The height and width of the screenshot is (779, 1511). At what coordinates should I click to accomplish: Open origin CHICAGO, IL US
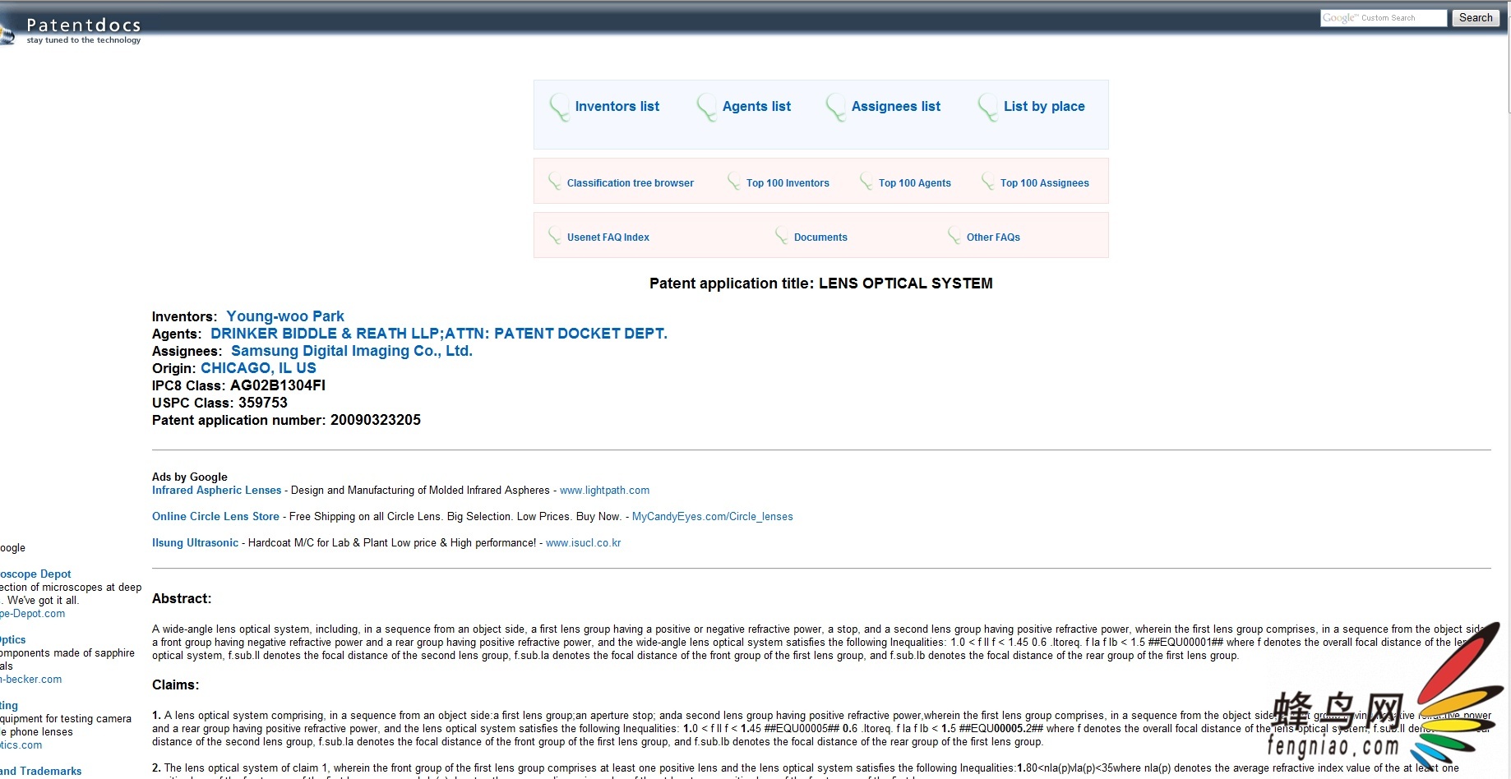[258, 368]
